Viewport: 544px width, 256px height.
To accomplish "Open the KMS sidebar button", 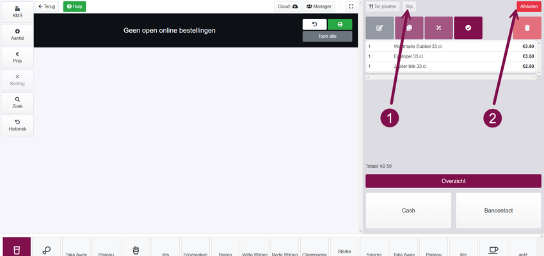I will pos(17,12).
